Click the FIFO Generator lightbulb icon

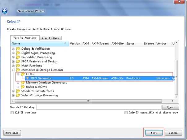coord(28,78)
